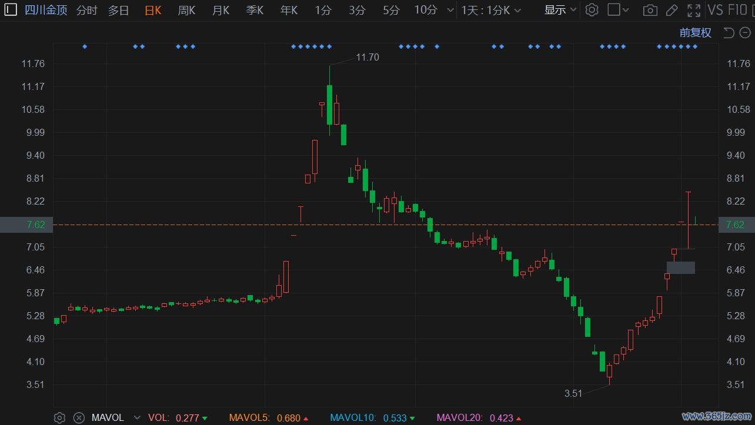Click the VS compare button
This screenshot has height=425, width=755.
coord(716,10)
